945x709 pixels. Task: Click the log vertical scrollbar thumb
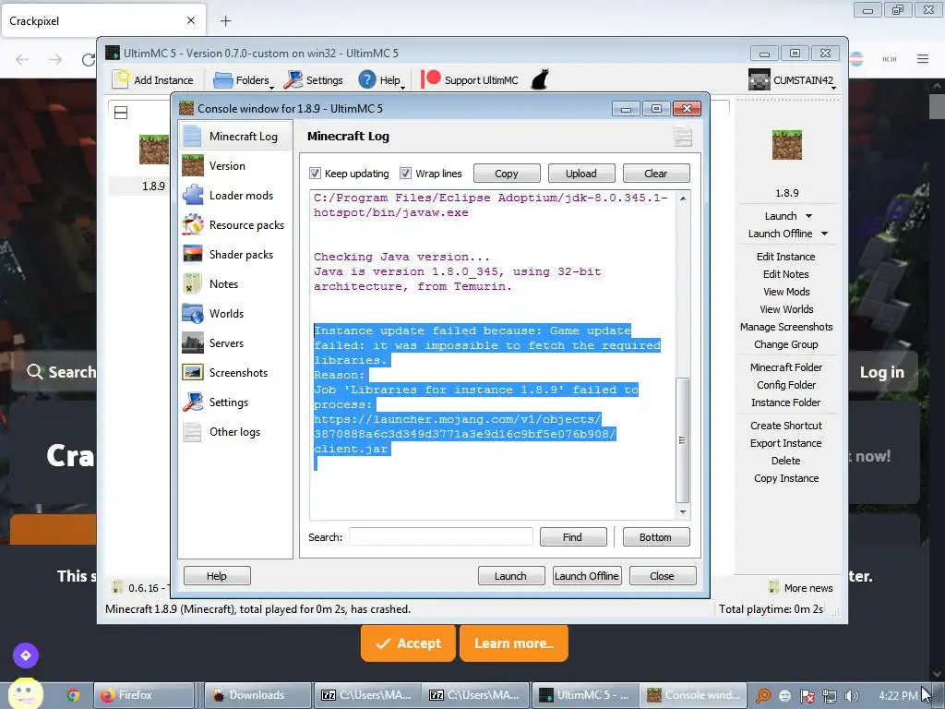tap(682, 440)
